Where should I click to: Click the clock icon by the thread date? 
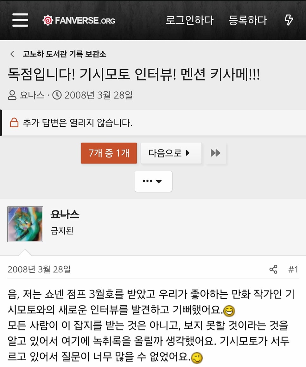pos(57,95)
